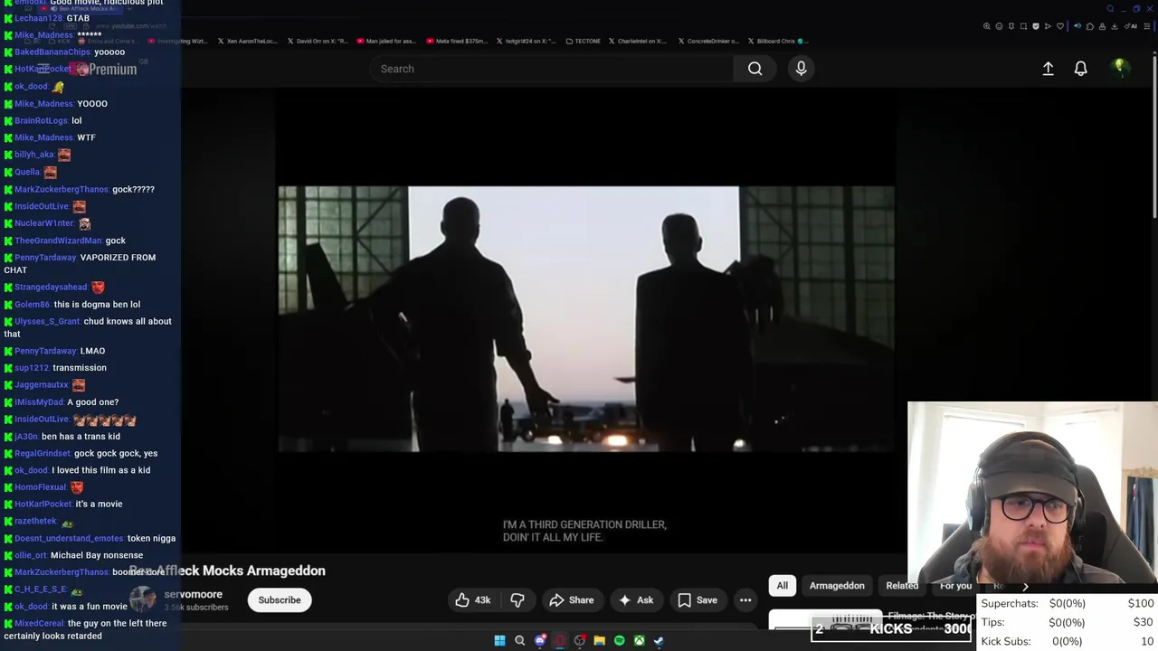This screenshot has height=651, width=1158.
Task: Click chat message 'this is dogma ben lol'
Action: point(97,304)
